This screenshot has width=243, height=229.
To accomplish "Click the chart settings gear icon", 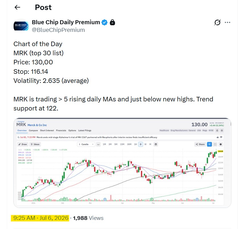I will (x=220, y=144).
